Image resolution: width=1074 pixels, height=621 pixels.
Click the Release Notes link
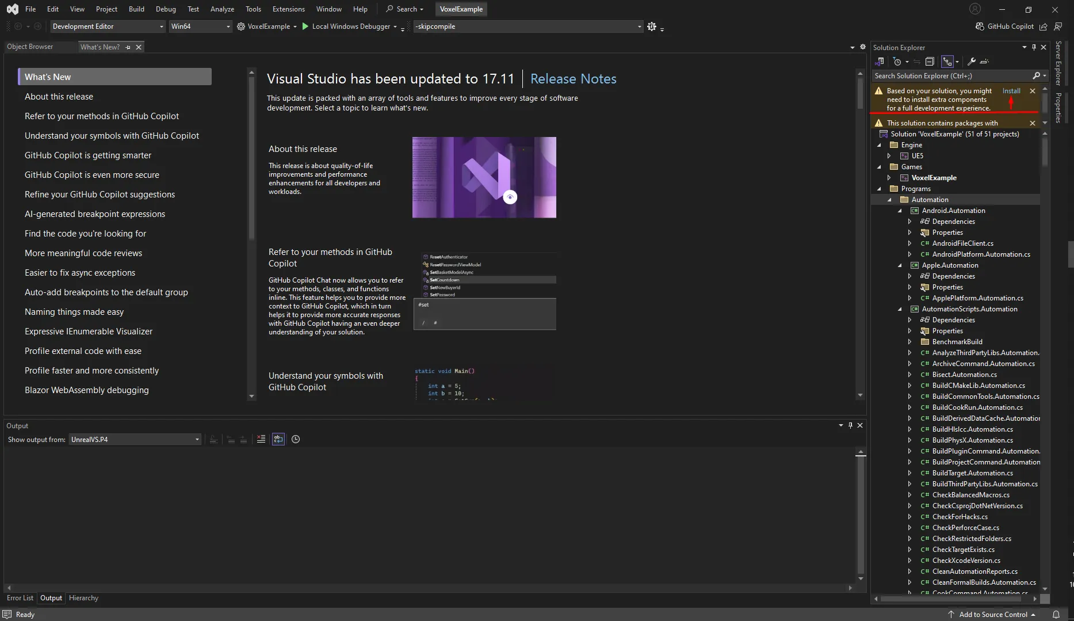[573, 79]
